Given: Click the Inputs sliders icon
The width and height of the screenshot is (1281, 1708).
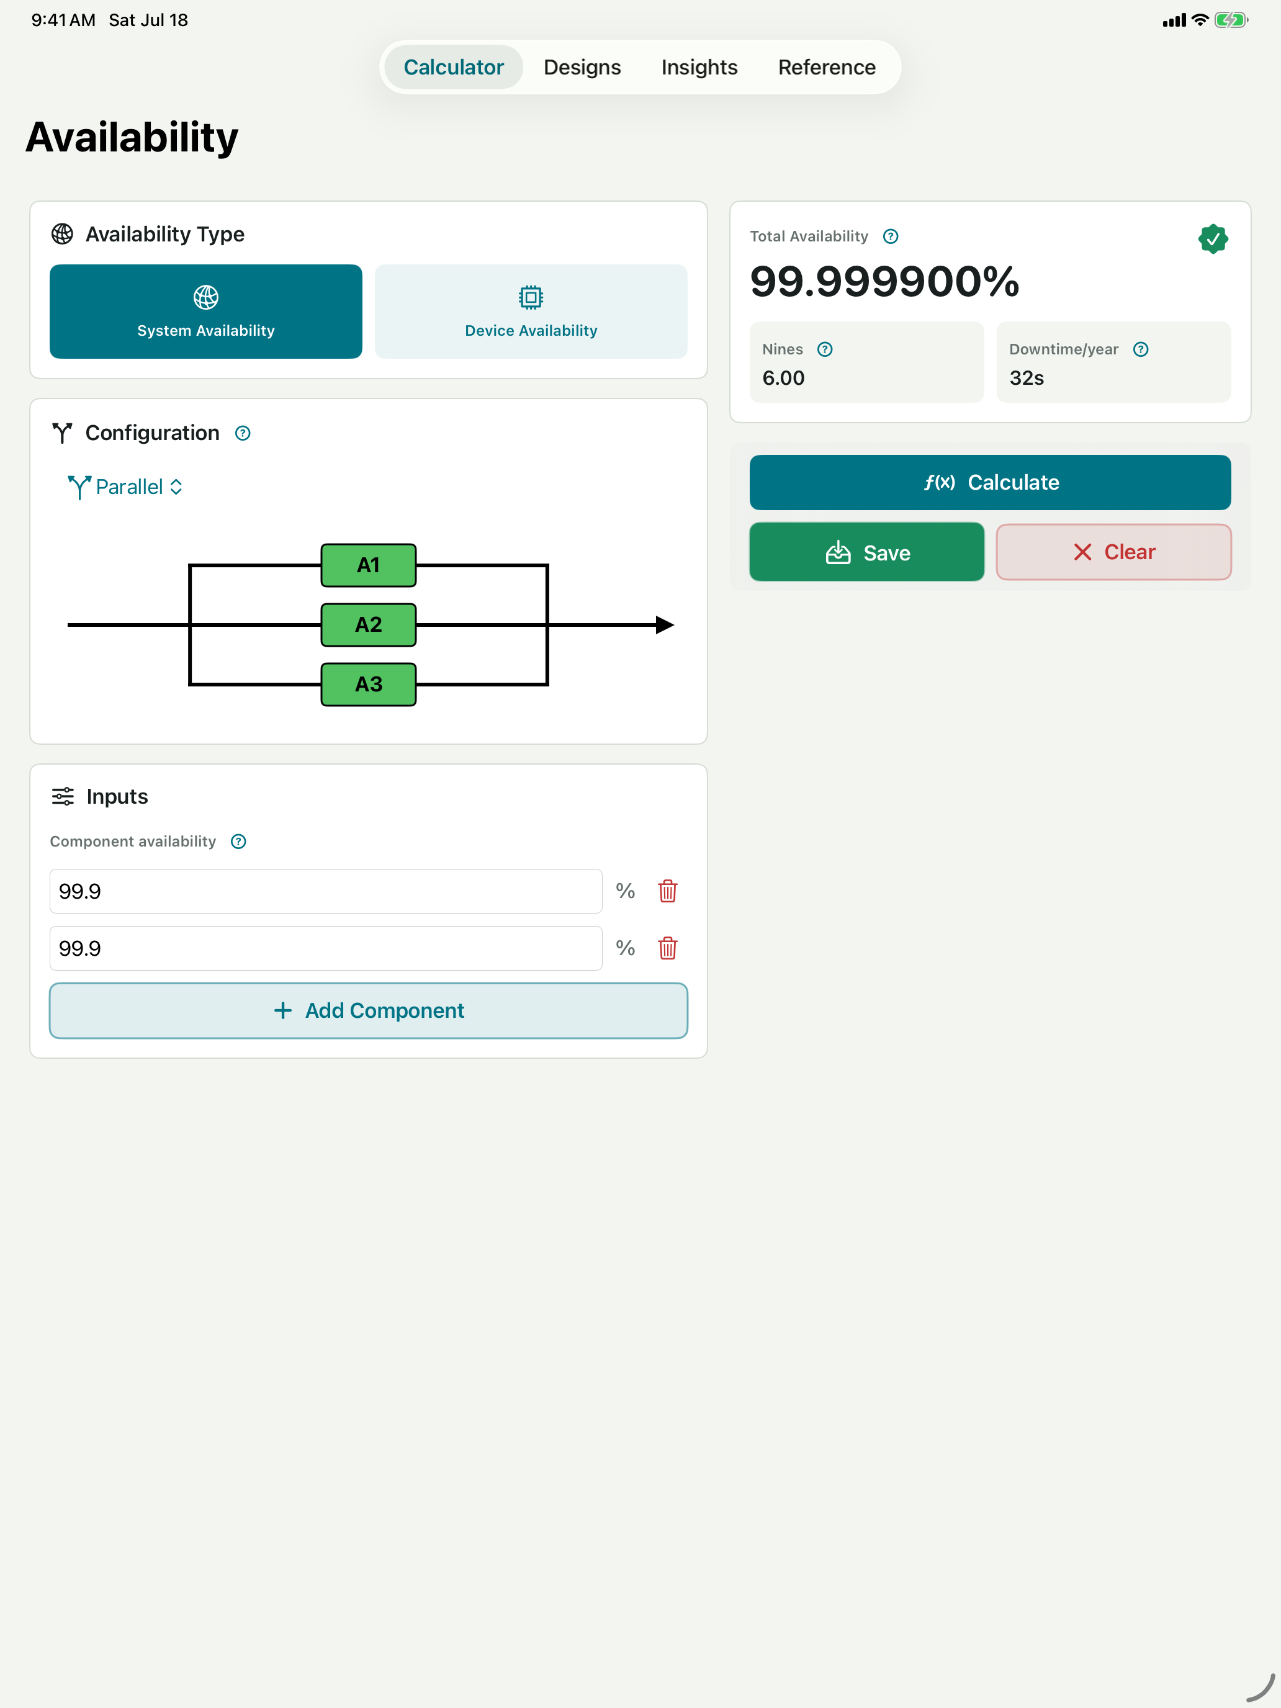Looking at the screenshot, I should click(63, 796).
